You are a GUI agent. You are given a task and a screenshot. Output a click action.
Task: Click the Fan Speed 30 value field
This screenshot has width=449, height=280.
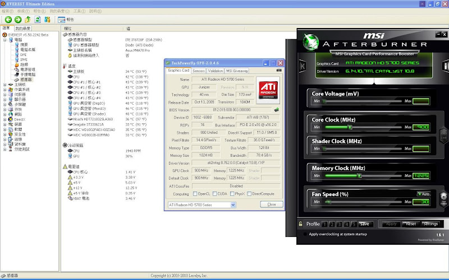(x=421, y=202)
